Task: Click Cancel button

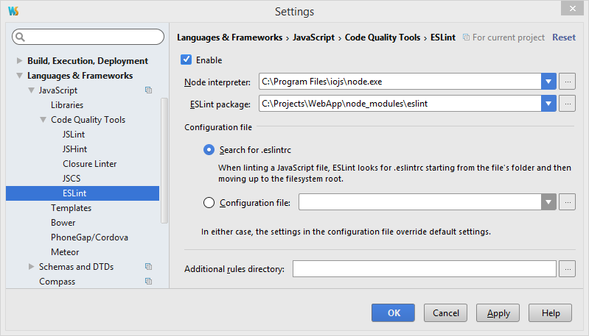Action: coord(445,312)
